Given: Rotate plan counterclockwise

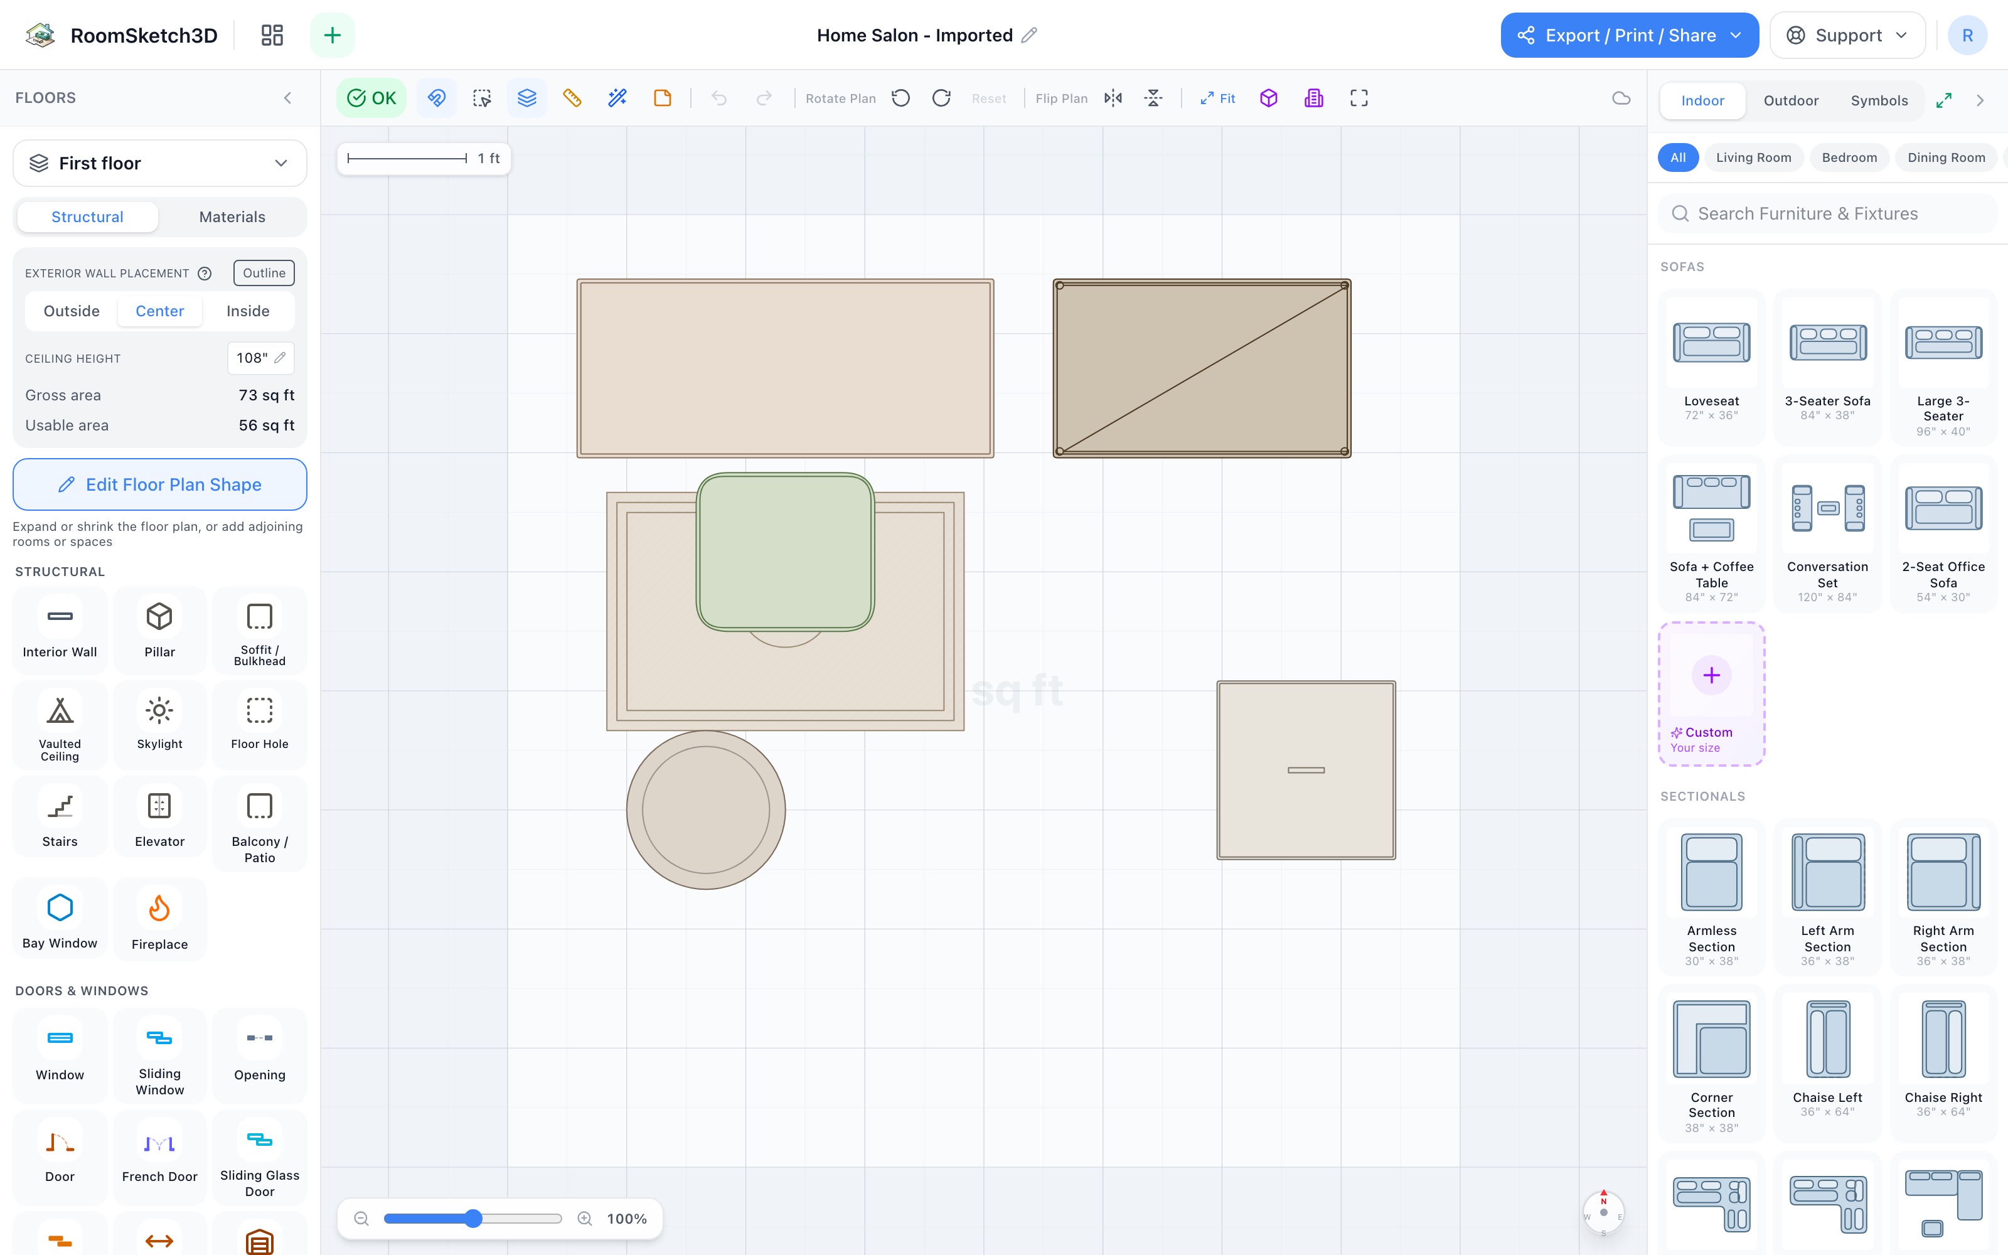Looking at the screenshot, I should (x=901, y=98).
